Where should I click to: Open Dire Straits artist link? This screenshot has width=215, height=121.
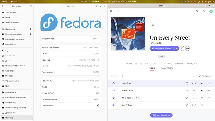coord(155,43)
